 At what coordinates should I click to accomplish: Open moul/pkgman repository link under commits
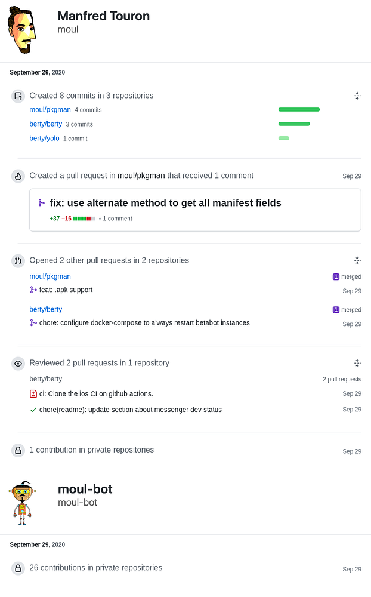50,110
